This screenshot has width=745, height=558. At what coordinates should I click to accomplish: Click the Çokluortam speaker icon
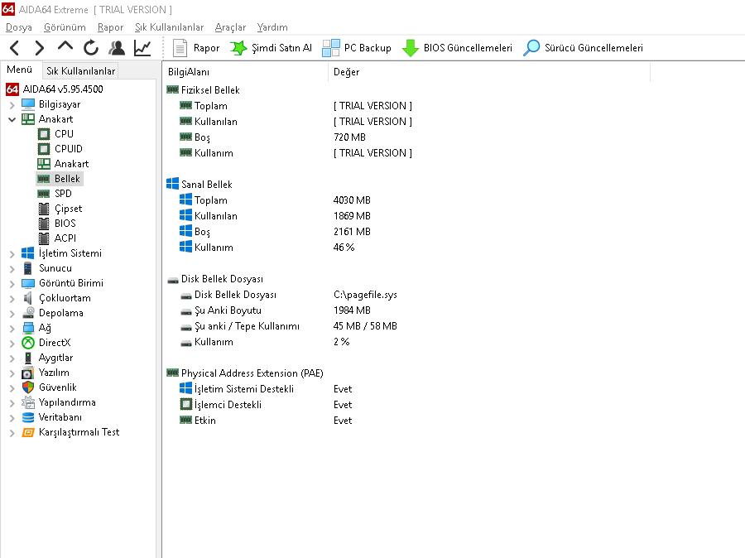point(28,298)
